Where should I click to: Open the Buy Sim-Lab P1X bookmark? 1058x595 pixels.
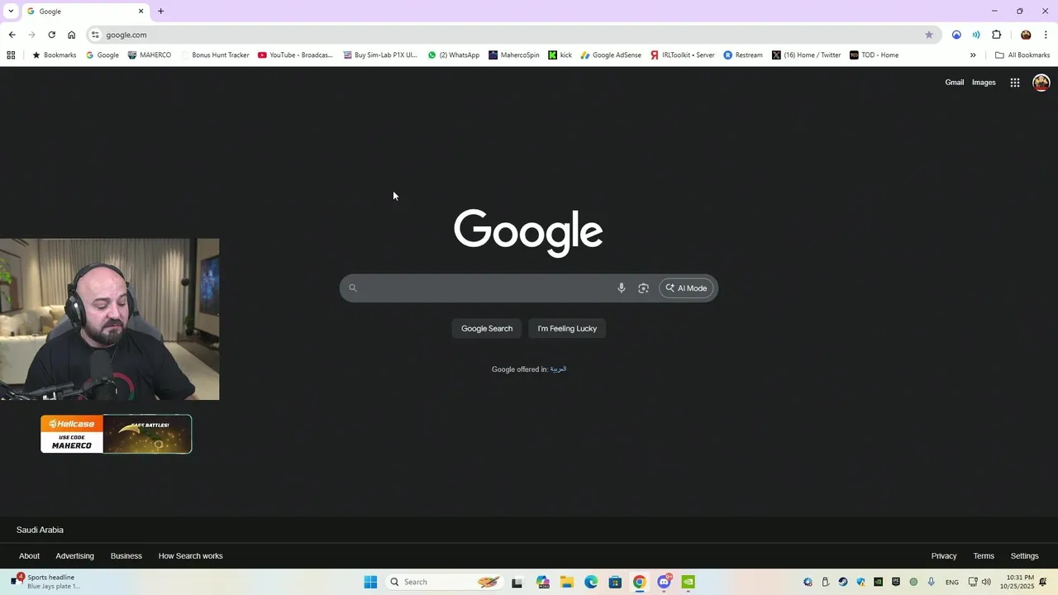click(379, 55)
